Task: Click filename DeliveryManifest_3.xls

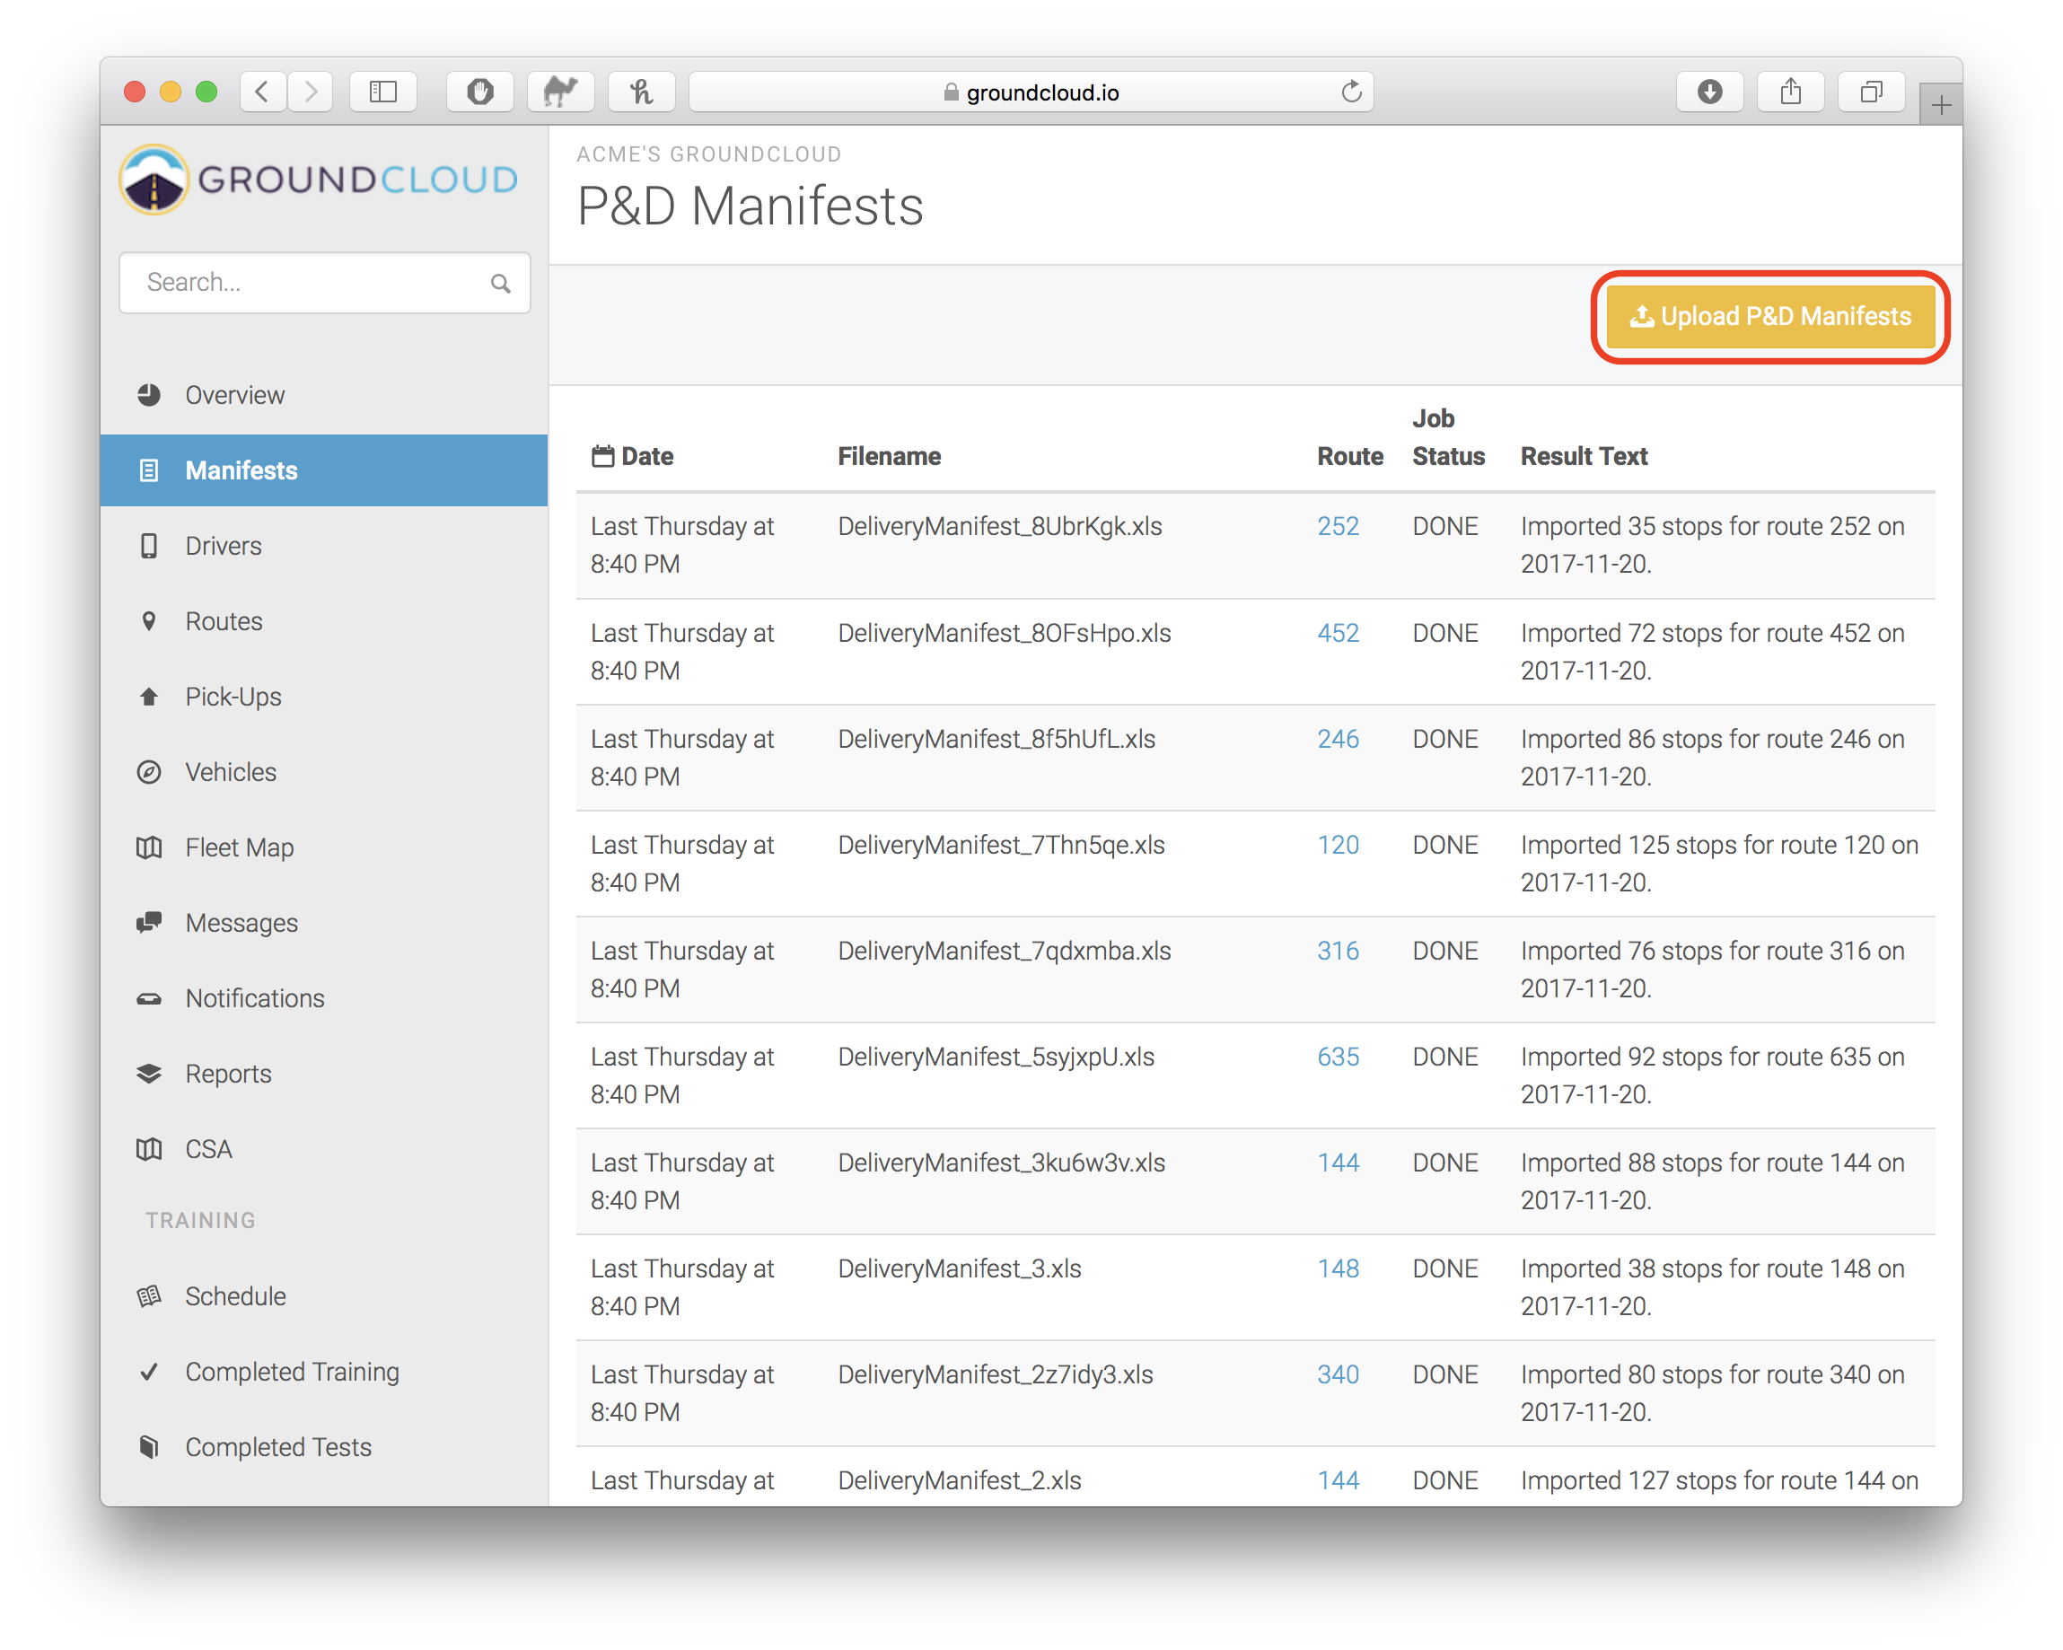Action: [960, 1269]
